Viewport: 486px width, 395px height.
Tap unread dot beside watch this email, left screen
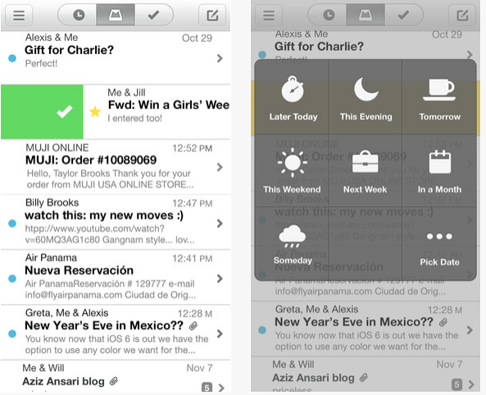click(x=12, y=223)
